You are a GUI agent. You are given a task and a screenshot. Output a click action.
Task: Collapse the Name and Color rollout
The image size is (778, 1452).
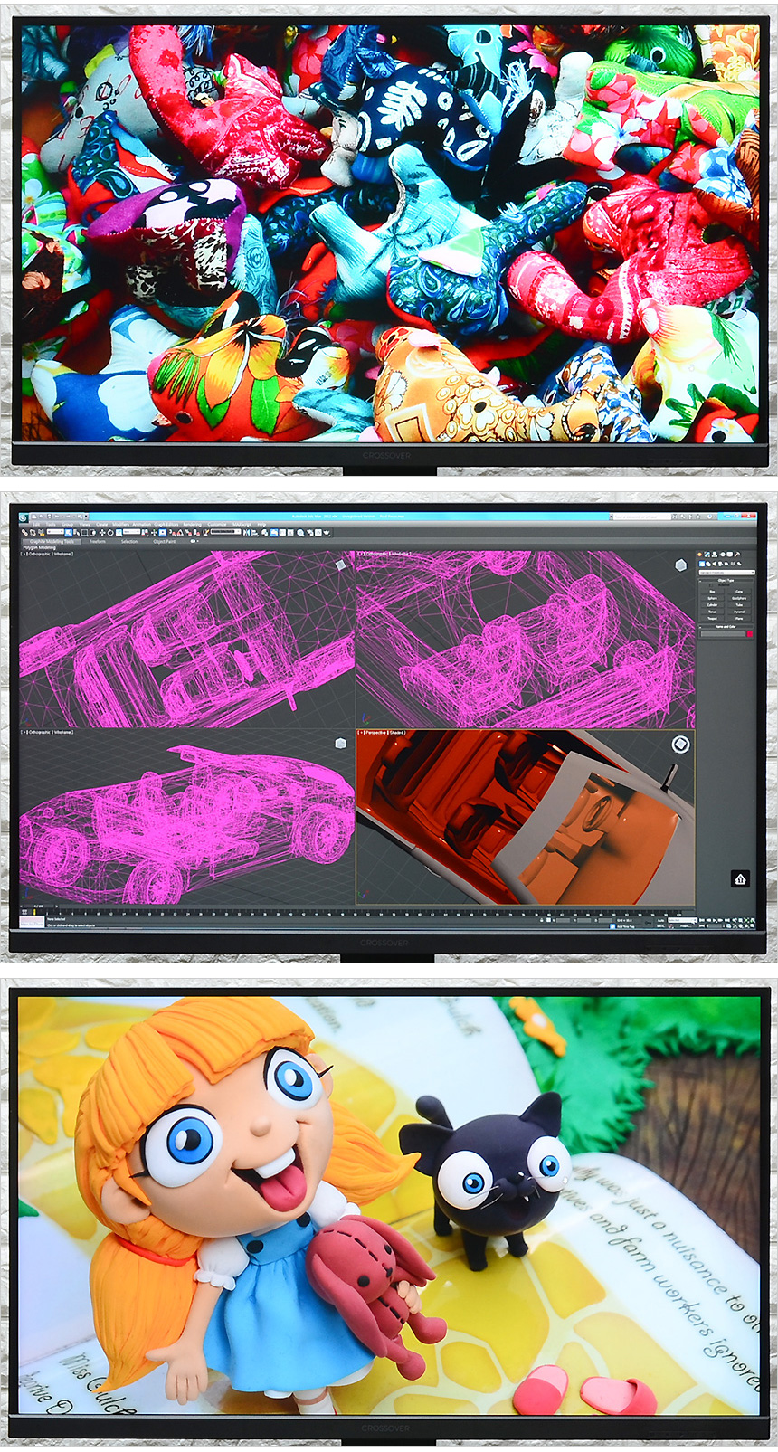726,626
